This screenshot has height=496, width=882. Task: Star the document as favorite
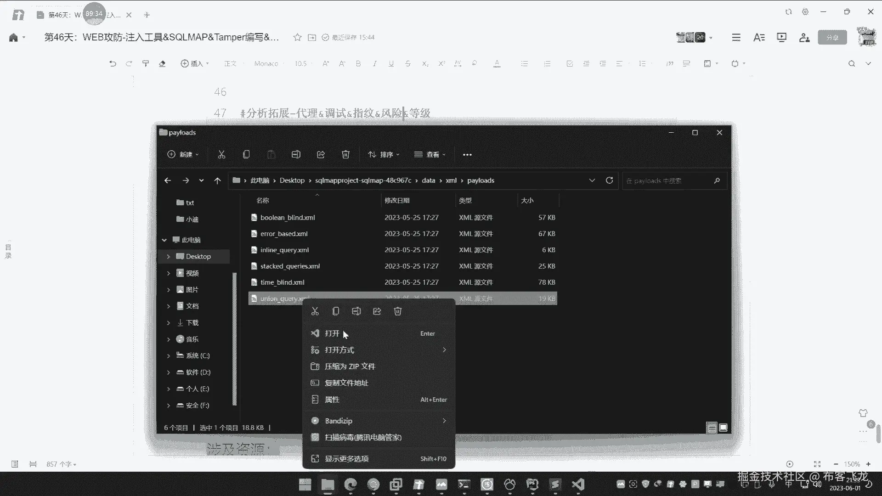click(297, 38)
